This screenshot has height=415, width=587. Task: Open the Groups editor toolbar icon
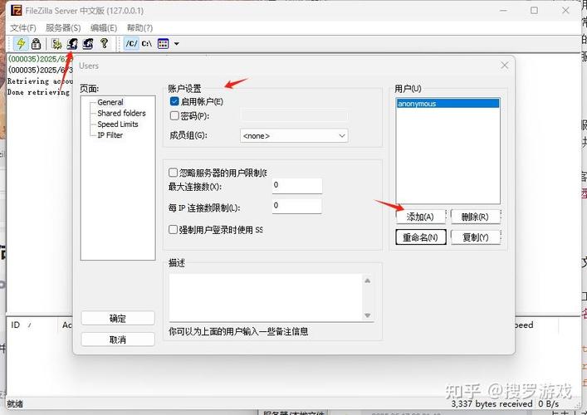tap(88, 44)
